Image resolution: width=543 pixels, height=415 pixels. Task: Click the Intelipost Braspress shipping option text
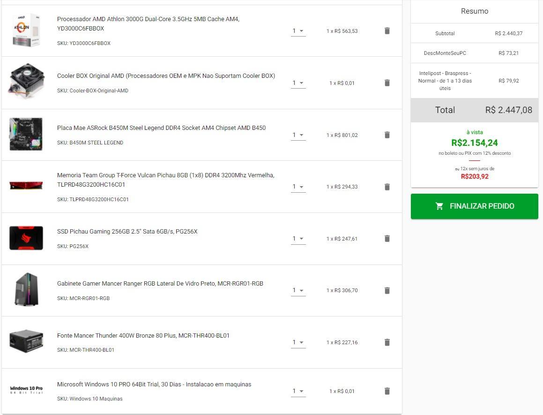click(x=445, y=81)
